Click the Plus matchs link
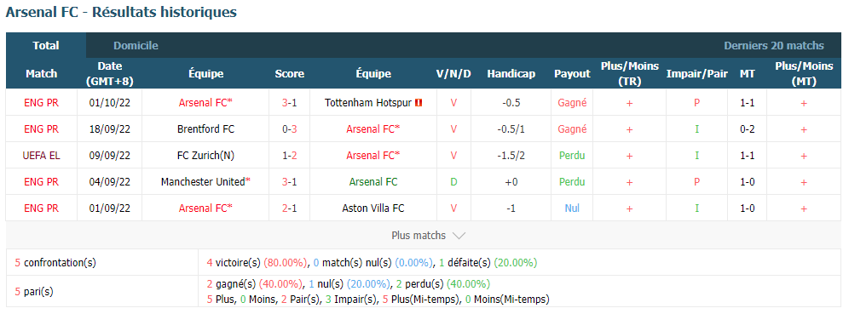Viewport: 849px width, 314px height. tap(419, 236)
